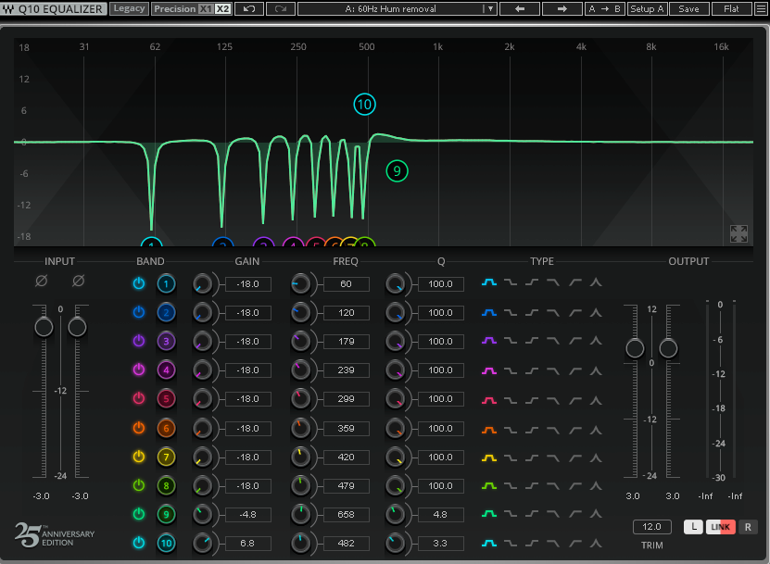Image resolution: width=770 pixels, height=564 pixels.
Task: Select low shelf type for band 1
Action: [x=511, y=282]
